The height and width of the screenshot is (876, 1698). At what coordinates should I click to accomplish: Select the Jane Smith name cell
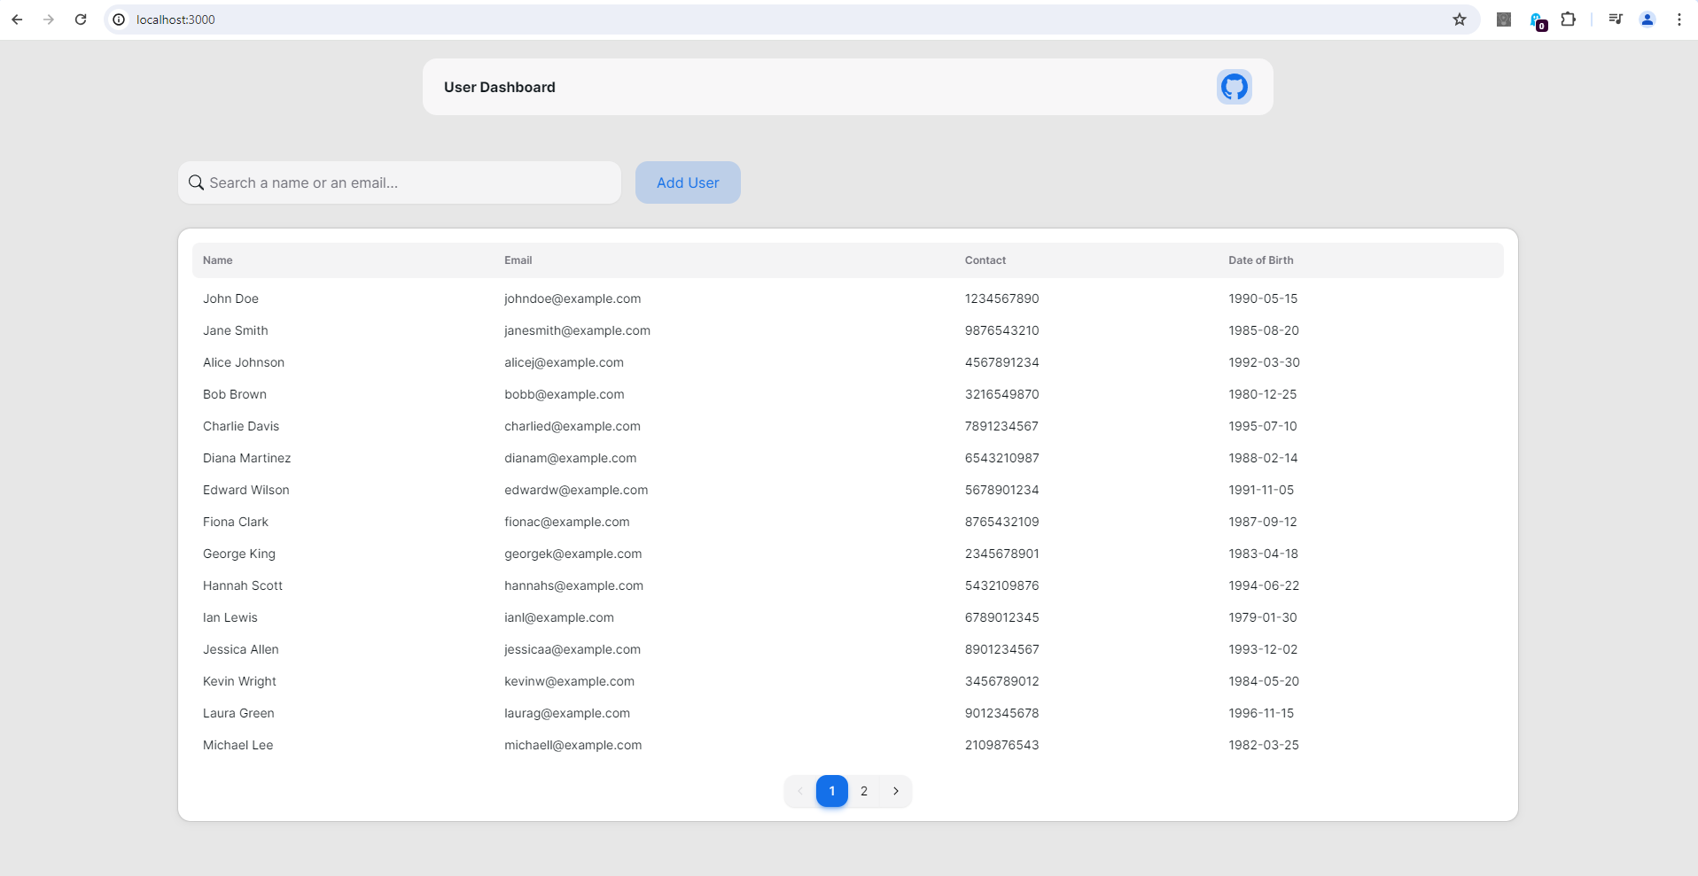coord(236,330)
